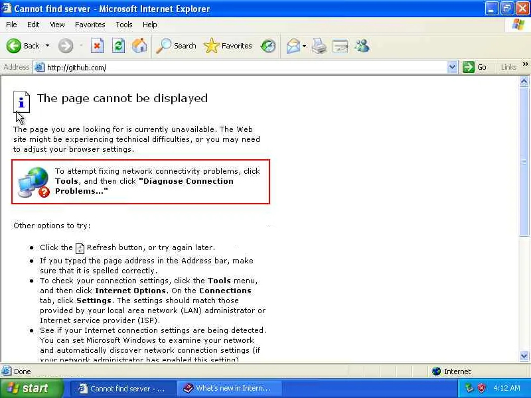The width and height of the screenshot is (531, 398).
Task: Expand the Links toolbar chevron
Action: (x=526, y=64)
